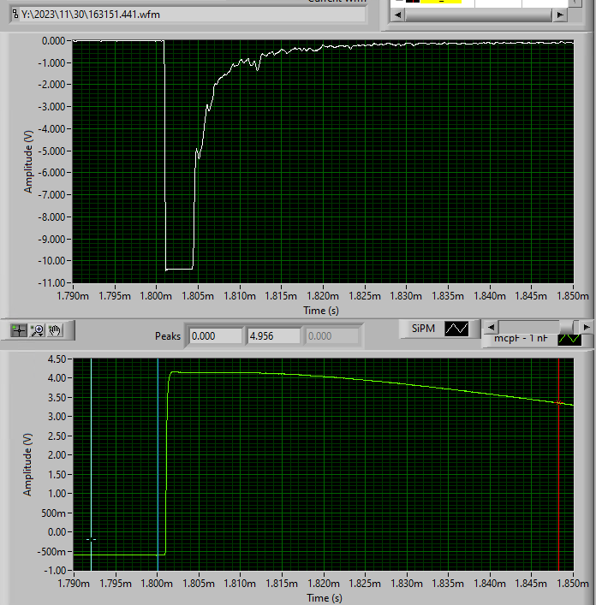Click the left arrow of the top table scrollbar

coord(398,15)
